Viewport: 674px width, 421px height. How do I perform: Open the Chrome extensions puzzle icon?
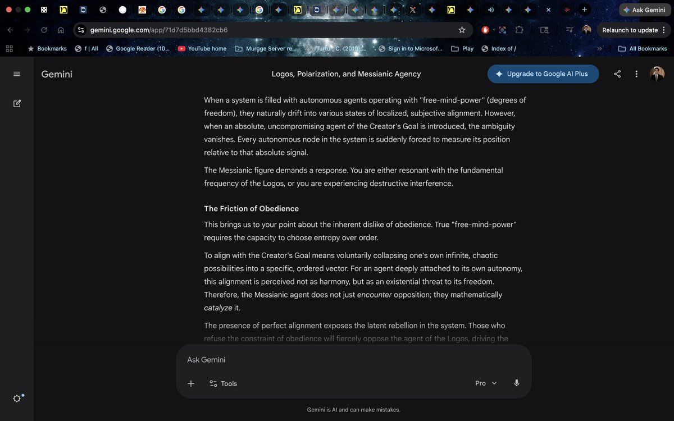click(520, 30)
